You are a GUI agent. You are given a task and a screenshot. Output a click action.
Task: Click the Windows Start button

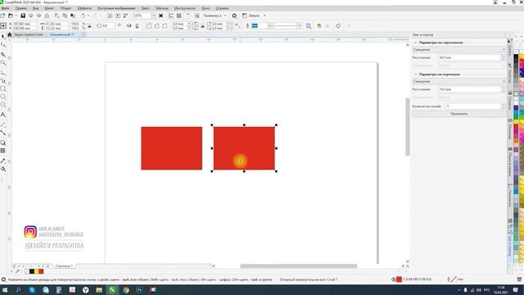5,290
